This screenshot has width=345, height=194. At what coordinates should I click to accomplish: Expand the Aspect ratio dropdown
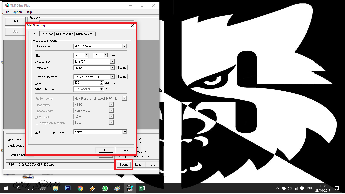[112, 62]
